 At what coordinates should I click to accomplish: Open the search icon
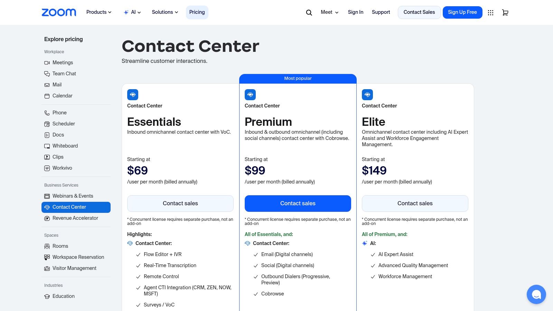308,12
